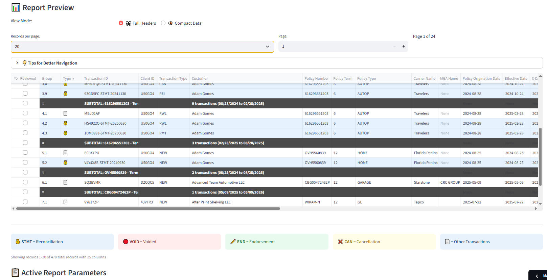The height and width of the screenshot is (280, 547).
Task: Click the pencil Endorsement legend icon
Action: [233, 241]
